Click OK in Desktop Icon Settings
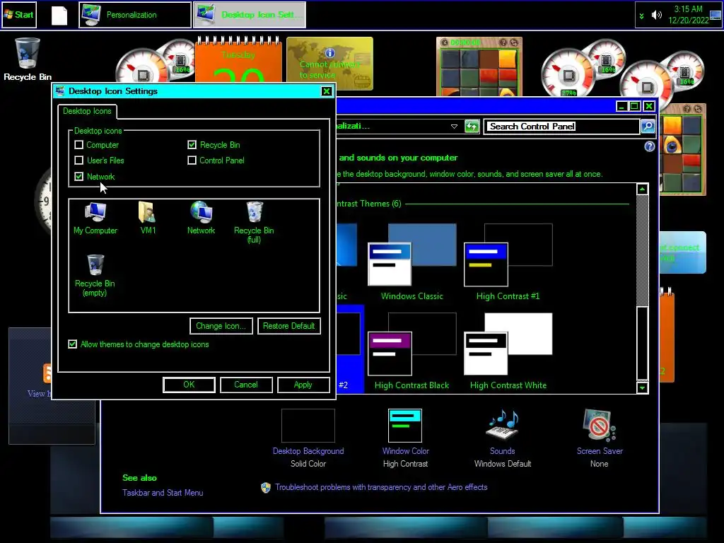Image resolution: width=724 pixels, height=543 pixels. (x=189, y=385)
